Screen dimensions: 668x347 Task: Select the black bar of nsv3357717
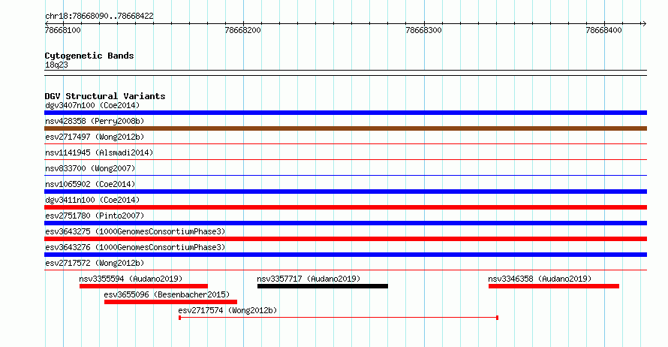pyautogui.click(x=323, y=286)
